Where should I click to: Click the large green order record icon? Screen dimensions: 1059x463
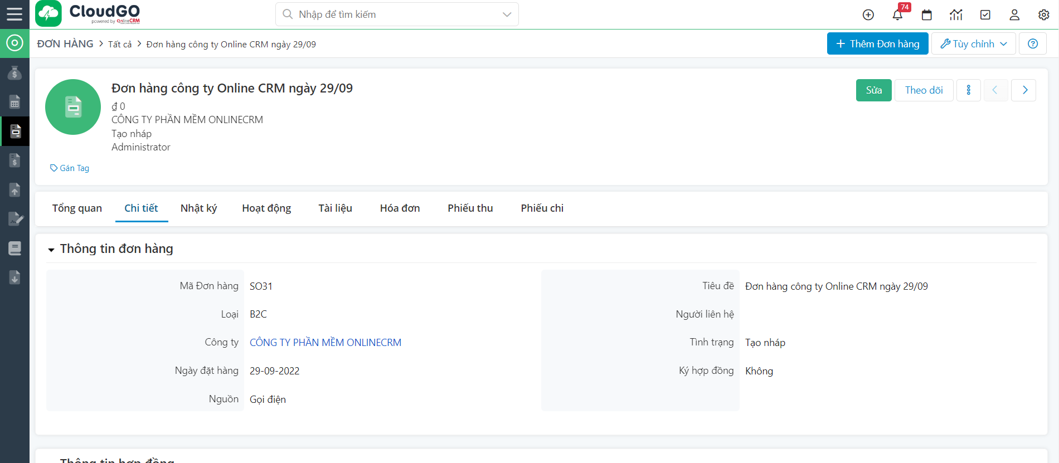73,107
